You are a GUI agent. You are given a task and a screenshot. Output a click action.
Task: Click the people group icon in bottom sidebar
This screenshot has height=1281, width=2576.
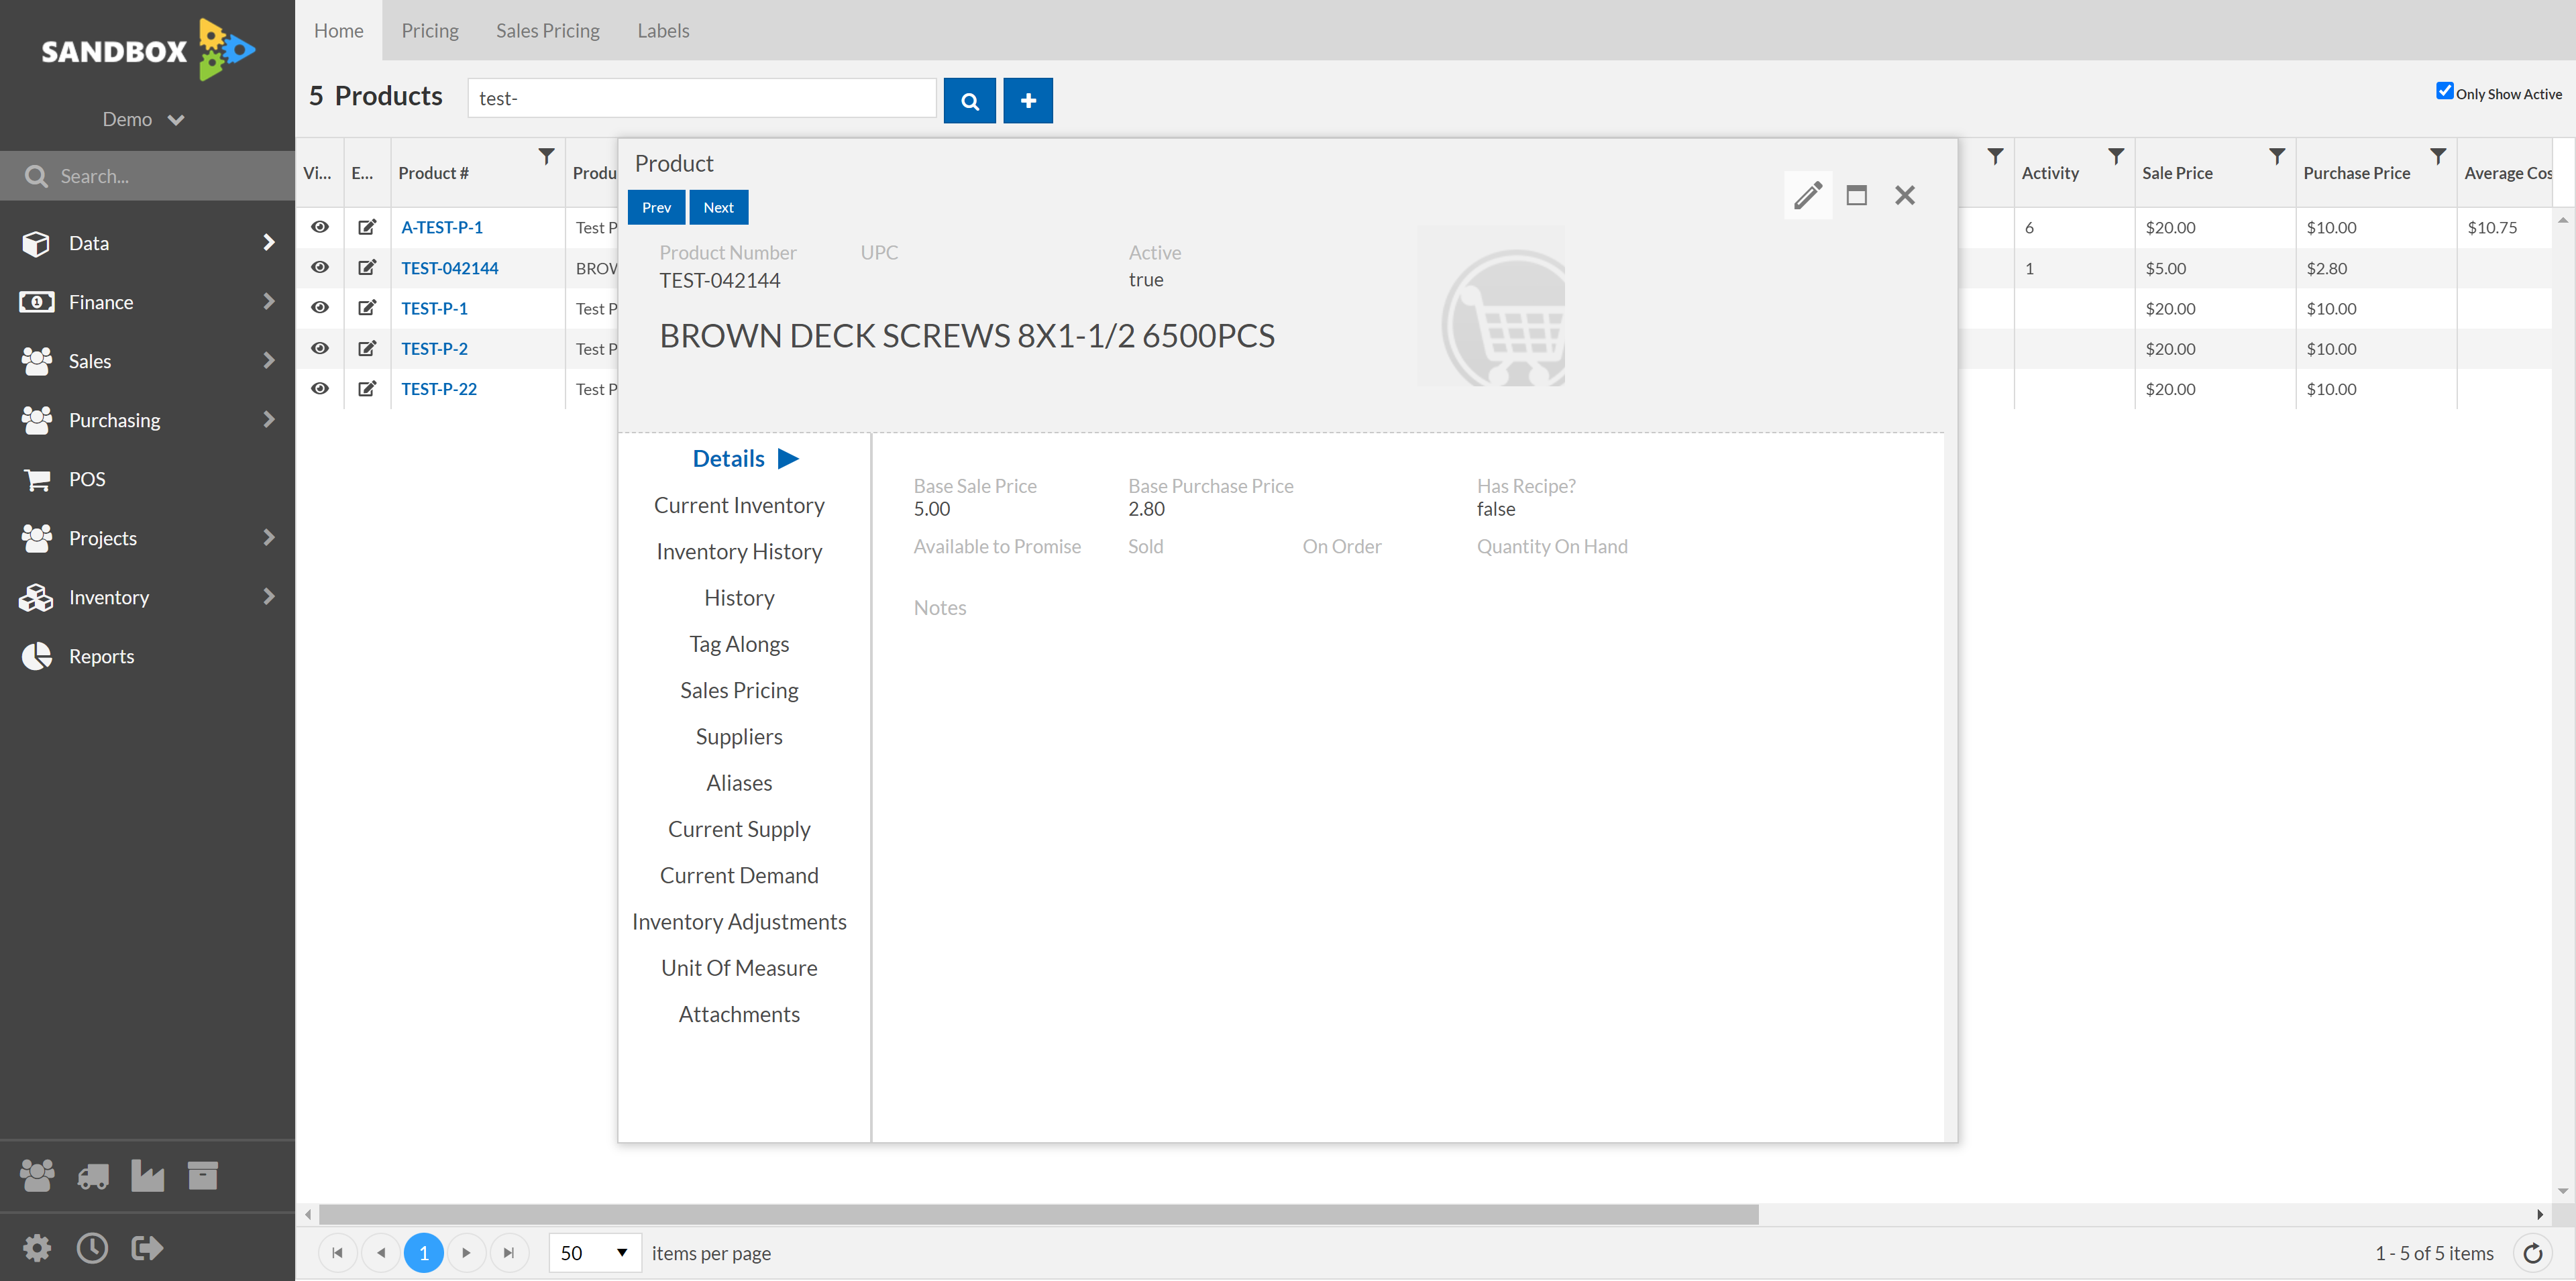[x=37, y=1175]
